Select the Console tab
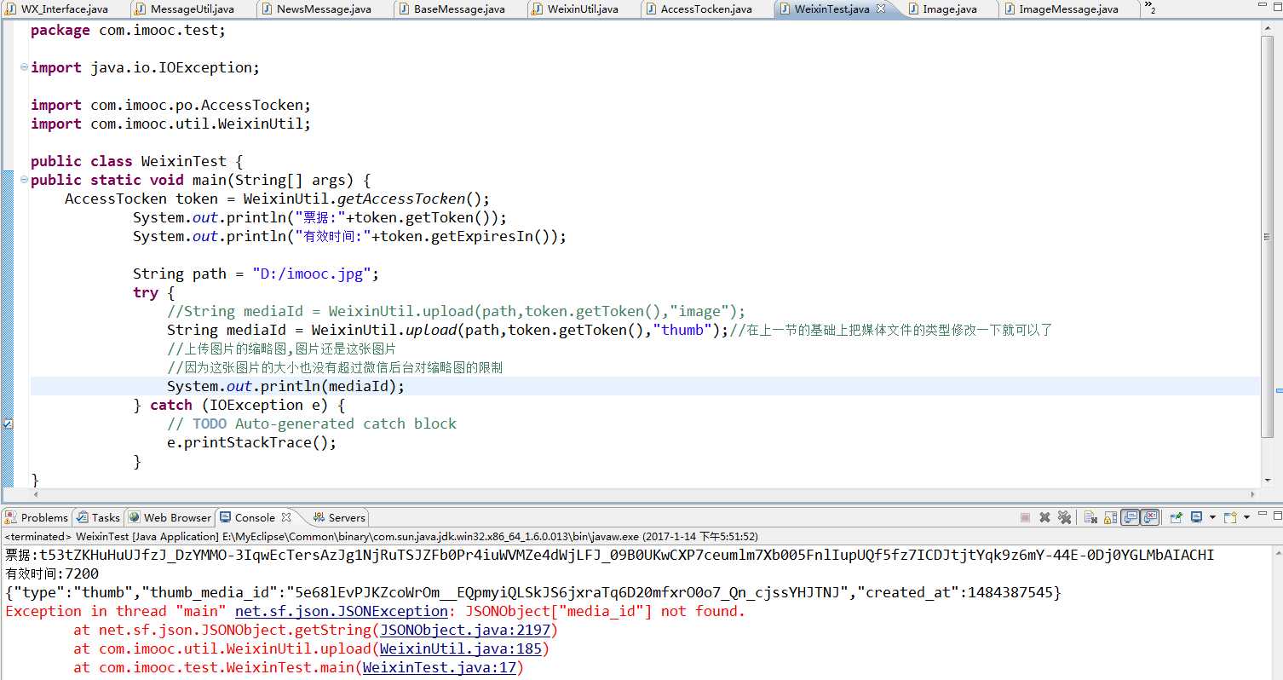Viewport: 1283px width, 680px height. point(255,517)
